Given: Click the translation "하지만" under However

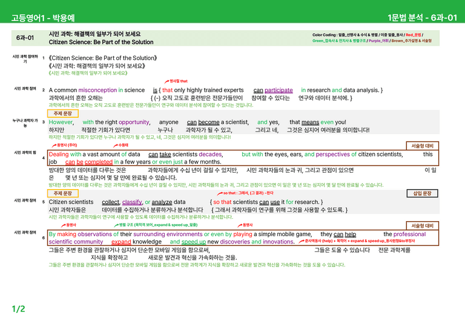Looking at the screenshot, I should [56, 130].
